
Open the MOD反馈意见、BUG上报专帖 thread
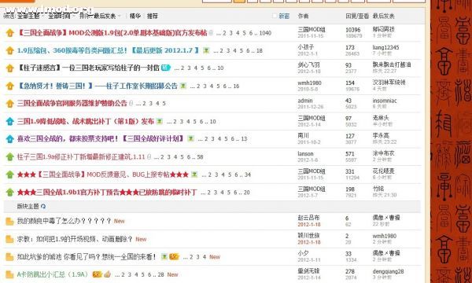pyautogui.click(x=103, y=175)
